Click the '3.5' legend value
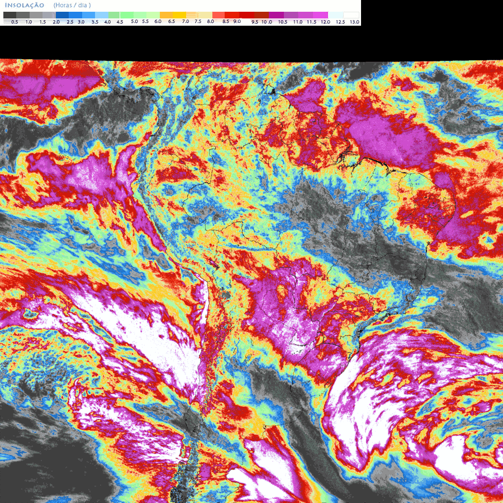Image resolution: width=503 pixels, height=503 pixels. click(95, 22)
